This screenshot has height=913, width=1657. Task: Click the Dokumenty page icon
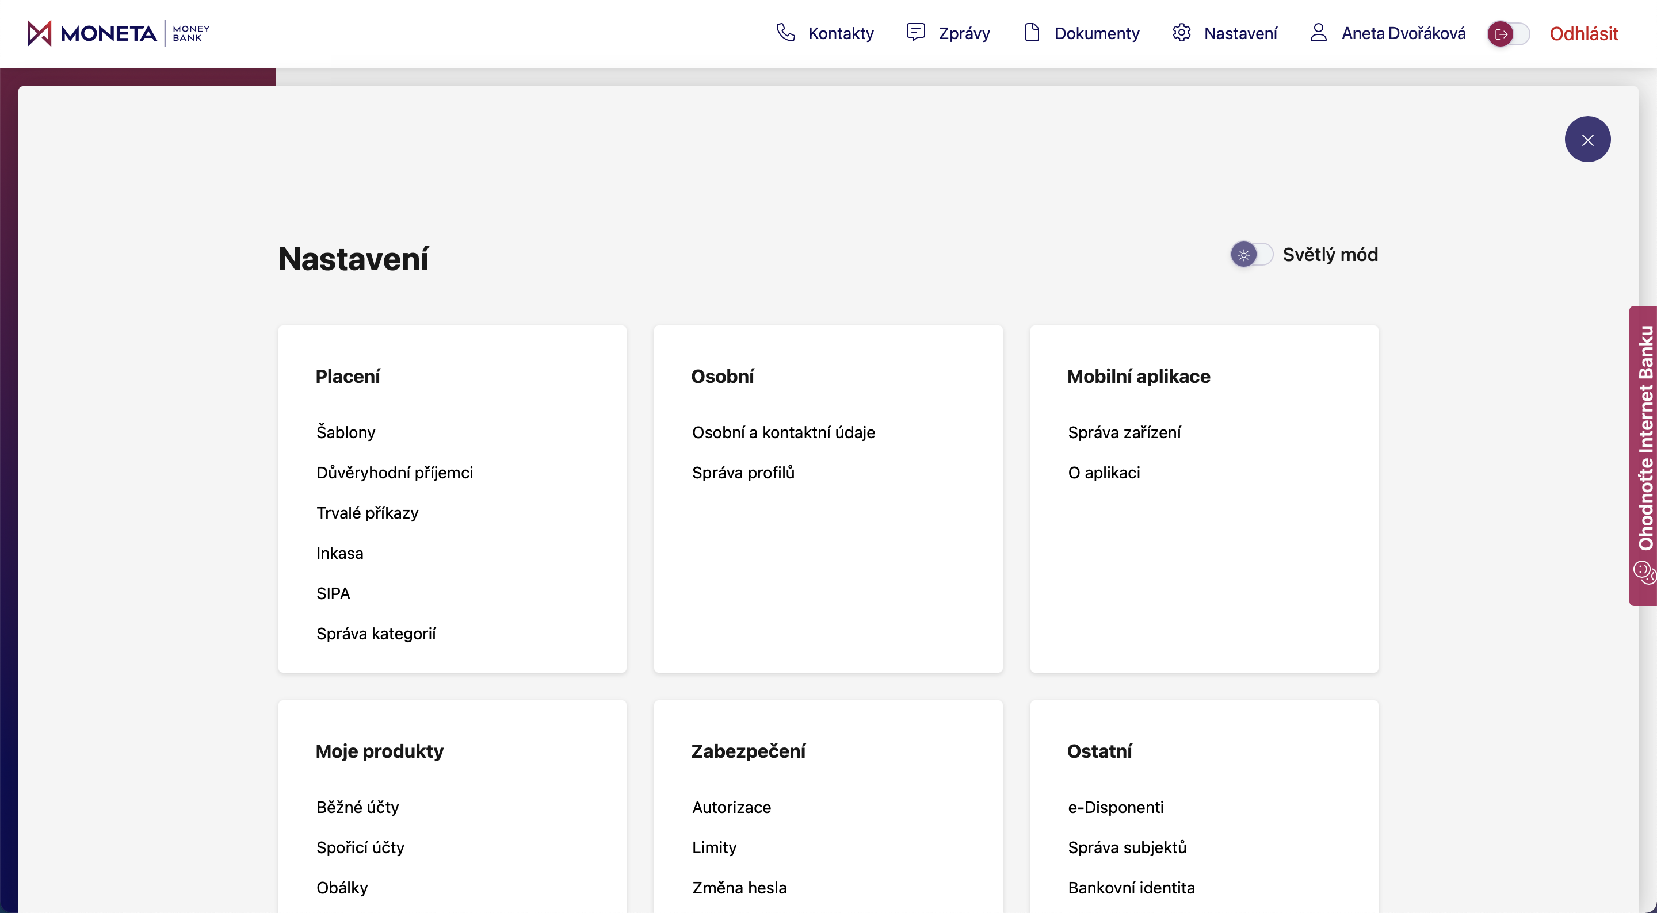point(1032,33)
